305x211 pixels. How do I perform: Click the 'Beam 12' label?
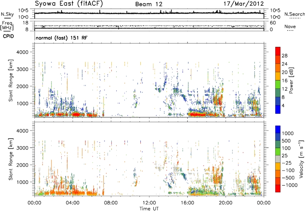(x=149, y=4)
